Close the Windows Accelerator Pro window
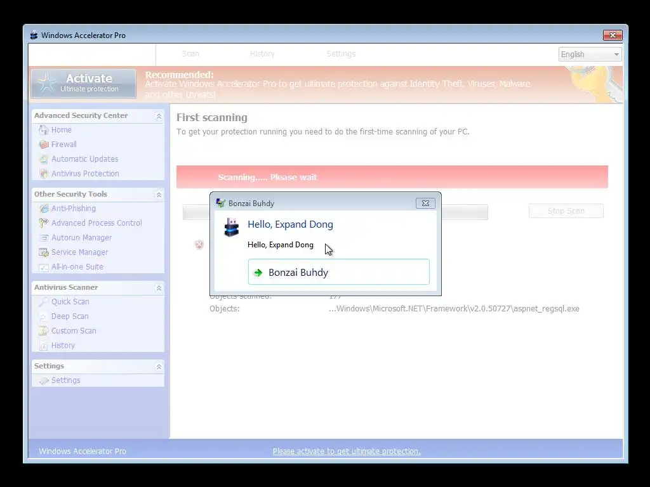The height and width of the screenshot is (487, 650). tap(613, 36)
